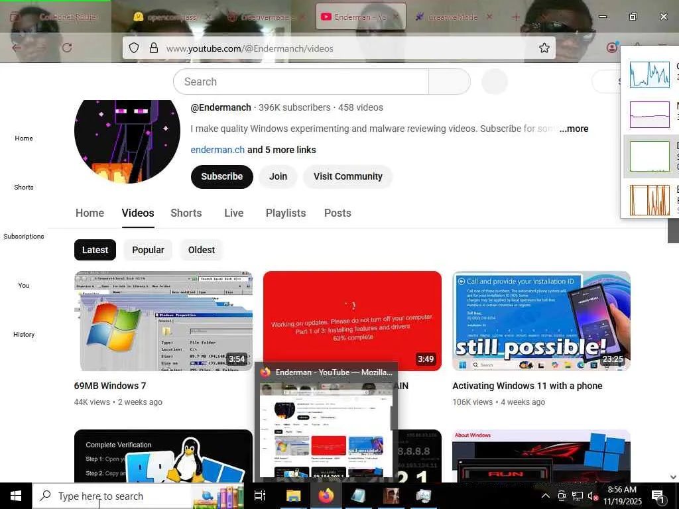Click the site security padlock icon
Image resolution: width=679 pixels, height=509 pixels.
(153, 48)
